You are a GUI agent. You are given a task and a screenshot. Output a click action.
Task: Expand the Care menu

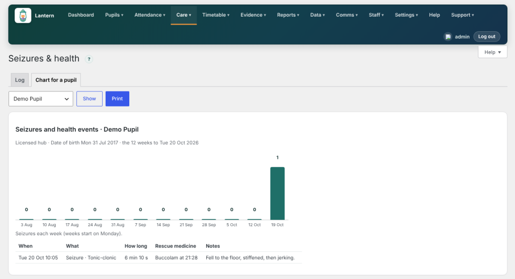pyautogui.click(x=184, y=15)
